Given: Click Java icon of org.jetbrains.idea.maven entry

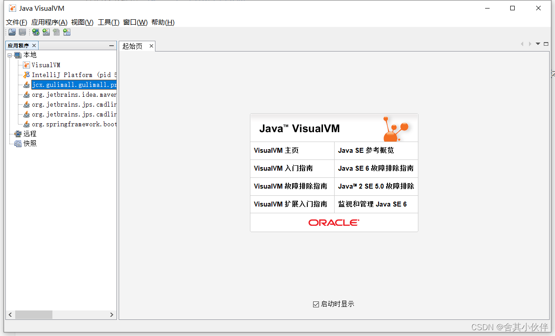Looking at the screenshot, I should [26, 95].
